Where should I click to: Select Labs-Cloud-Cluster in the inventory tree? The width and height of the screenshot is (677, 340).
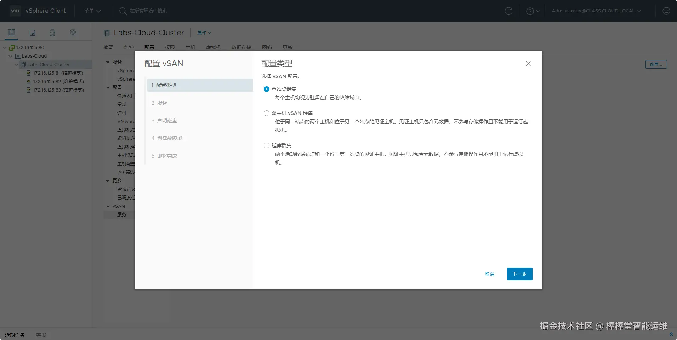click(x=49, y=65)
